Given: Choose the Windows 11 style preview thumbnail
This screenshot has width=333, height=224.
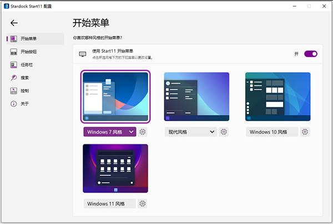Looking at the screenshot, I should 115,168.
